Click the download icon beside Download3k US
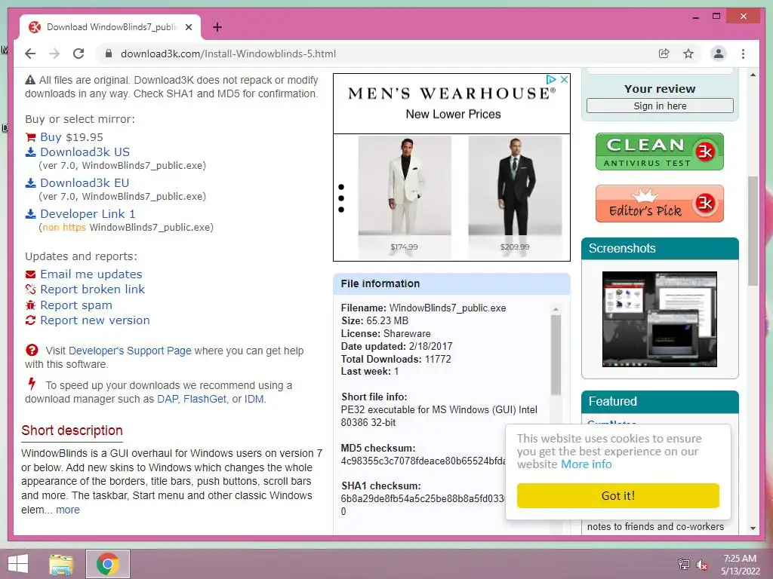This screenshot has width=773, height=579. [x=30, y=152]
